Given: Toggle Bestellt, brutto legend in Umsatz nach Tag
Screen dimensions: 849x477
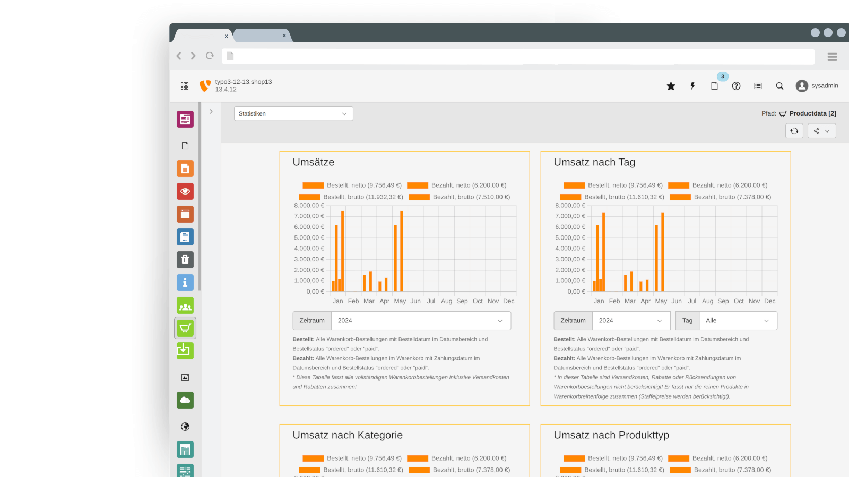Looking at the screenshot, I should point(612,197).
